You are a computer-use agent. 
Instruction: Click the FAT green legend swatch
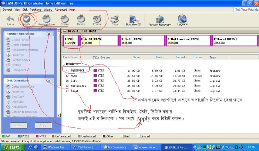pos(3,136)
